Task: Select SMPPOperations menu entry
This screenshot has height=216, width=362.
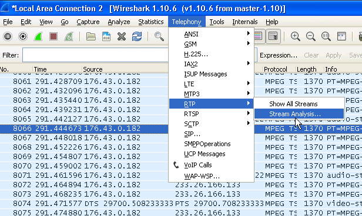Action: point(211,144)
